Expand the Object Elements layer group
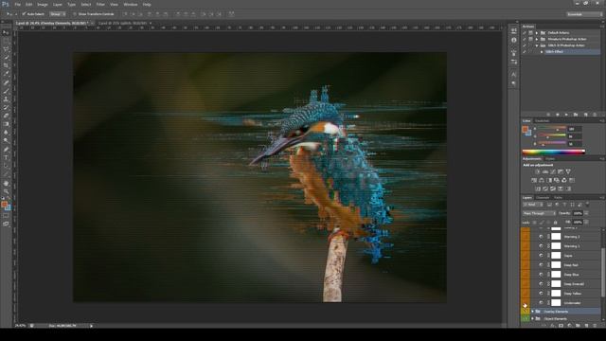This screenshot has height=341, width=606. point(532,319)
